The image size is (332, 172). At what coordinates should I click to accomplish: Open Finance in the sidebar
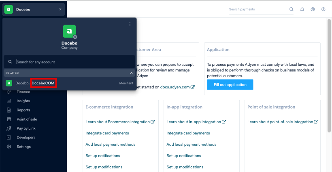pyautogui.click(x=23, y=92)
